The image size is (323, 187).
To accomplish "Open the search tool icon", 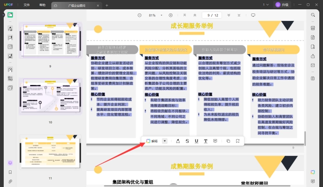I will click(313, 15).
